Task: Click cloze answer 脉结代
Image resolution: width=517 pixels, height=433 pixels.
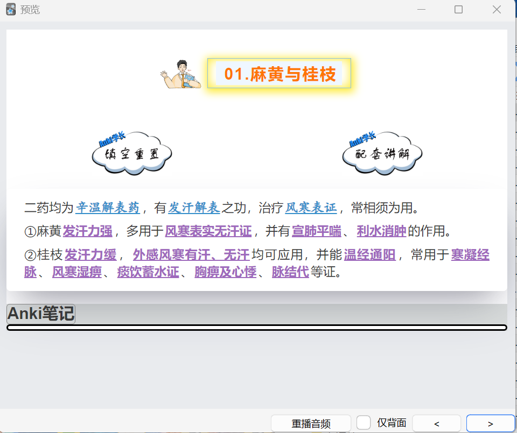Action: (290, 272)
